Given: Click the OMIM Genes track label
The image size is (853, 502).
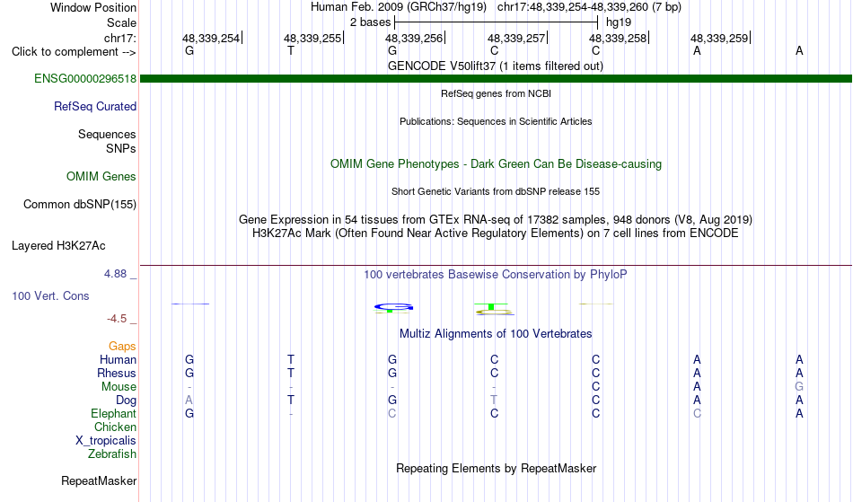Looking at the screenshot, I should pyautogui.click(x=101, y=176).
